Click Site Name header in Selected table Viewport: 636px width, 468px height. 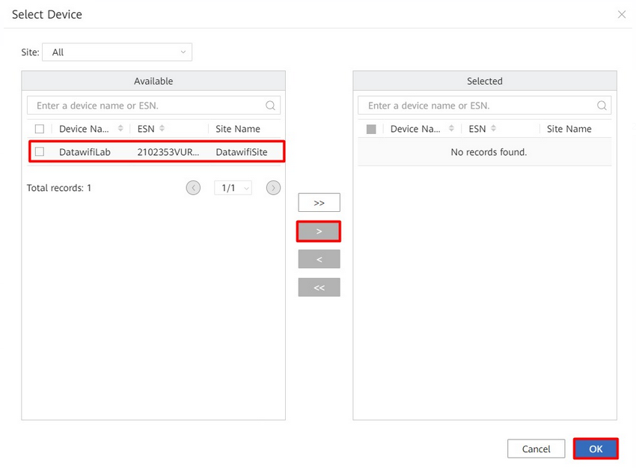coord(569,129)
